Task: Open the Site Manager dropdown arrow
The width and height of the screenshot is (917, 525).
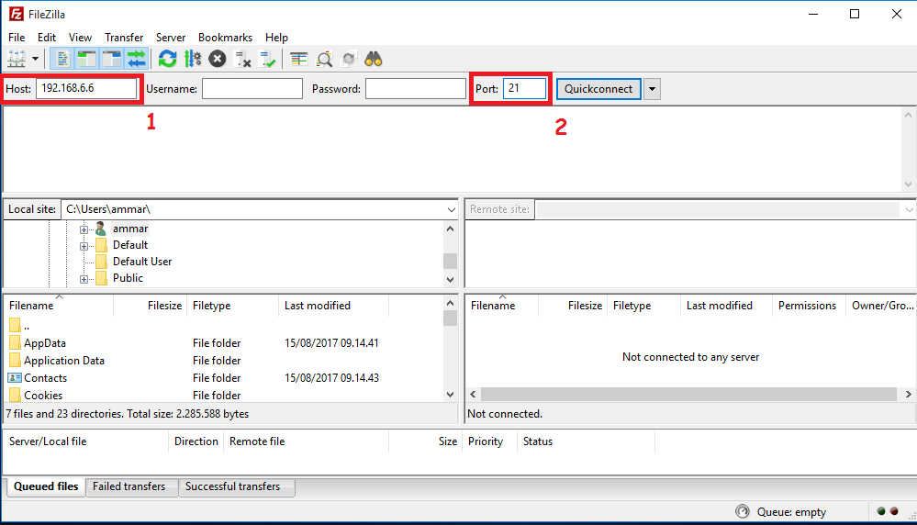Action: [35, 59]
